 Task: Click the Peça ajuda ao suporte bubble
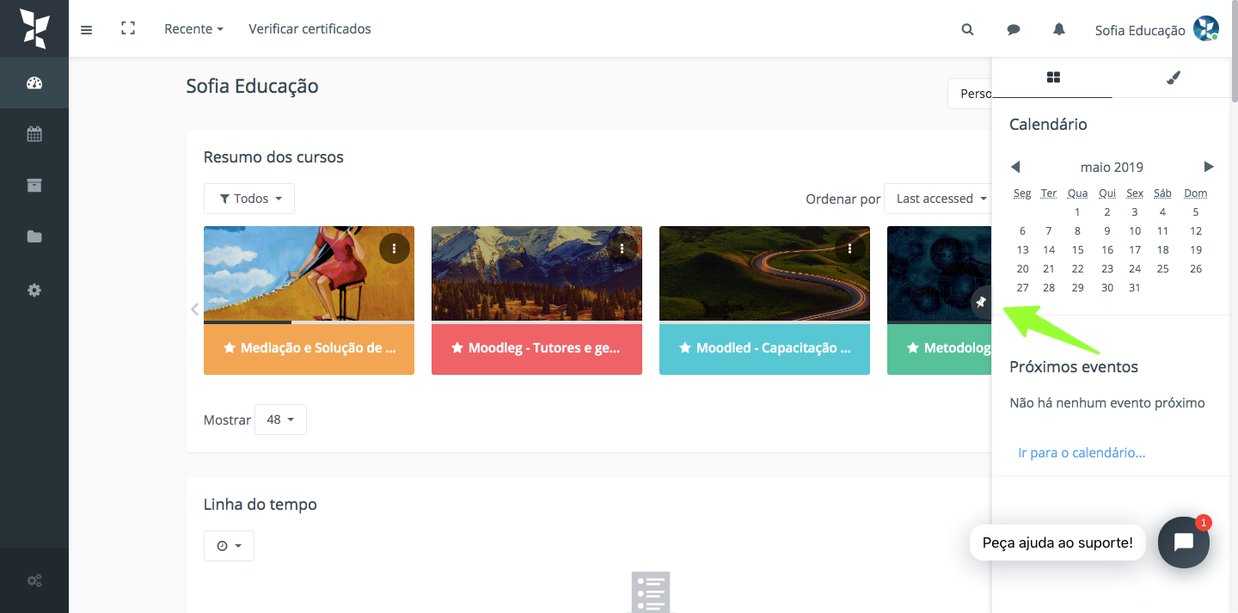tap(1057, 543)
